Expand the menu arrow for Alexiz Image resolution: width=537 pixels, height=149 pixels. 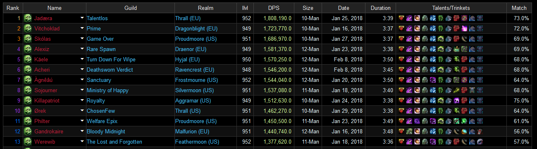click(82, 49)
